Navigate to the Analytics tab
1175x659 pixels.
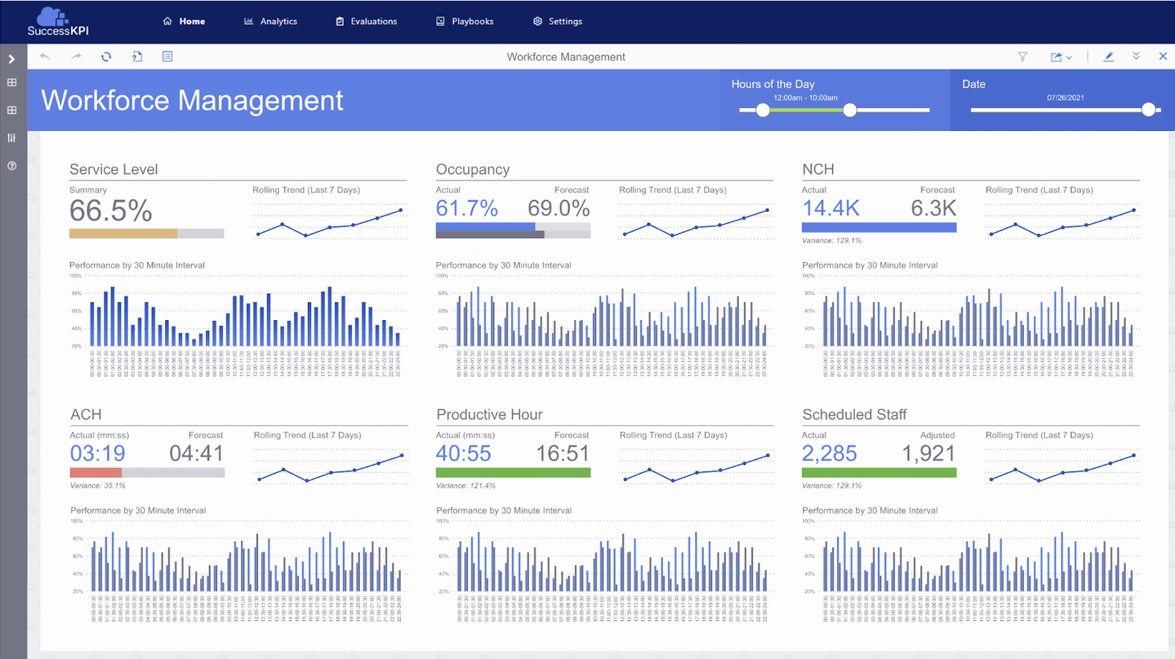pos(270,21)
